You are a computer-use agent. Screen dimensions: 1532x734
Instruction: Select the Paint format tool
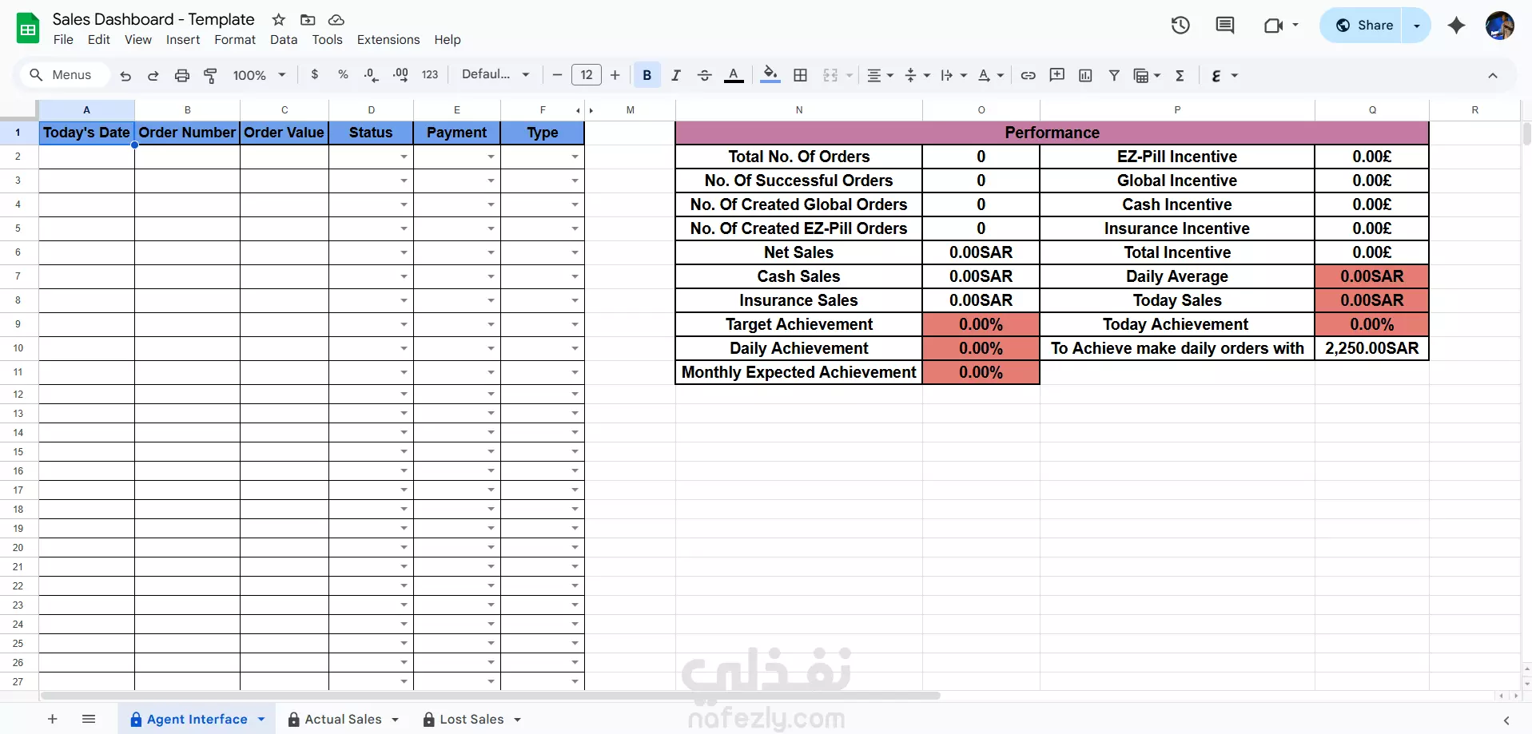tap(211, 75)
